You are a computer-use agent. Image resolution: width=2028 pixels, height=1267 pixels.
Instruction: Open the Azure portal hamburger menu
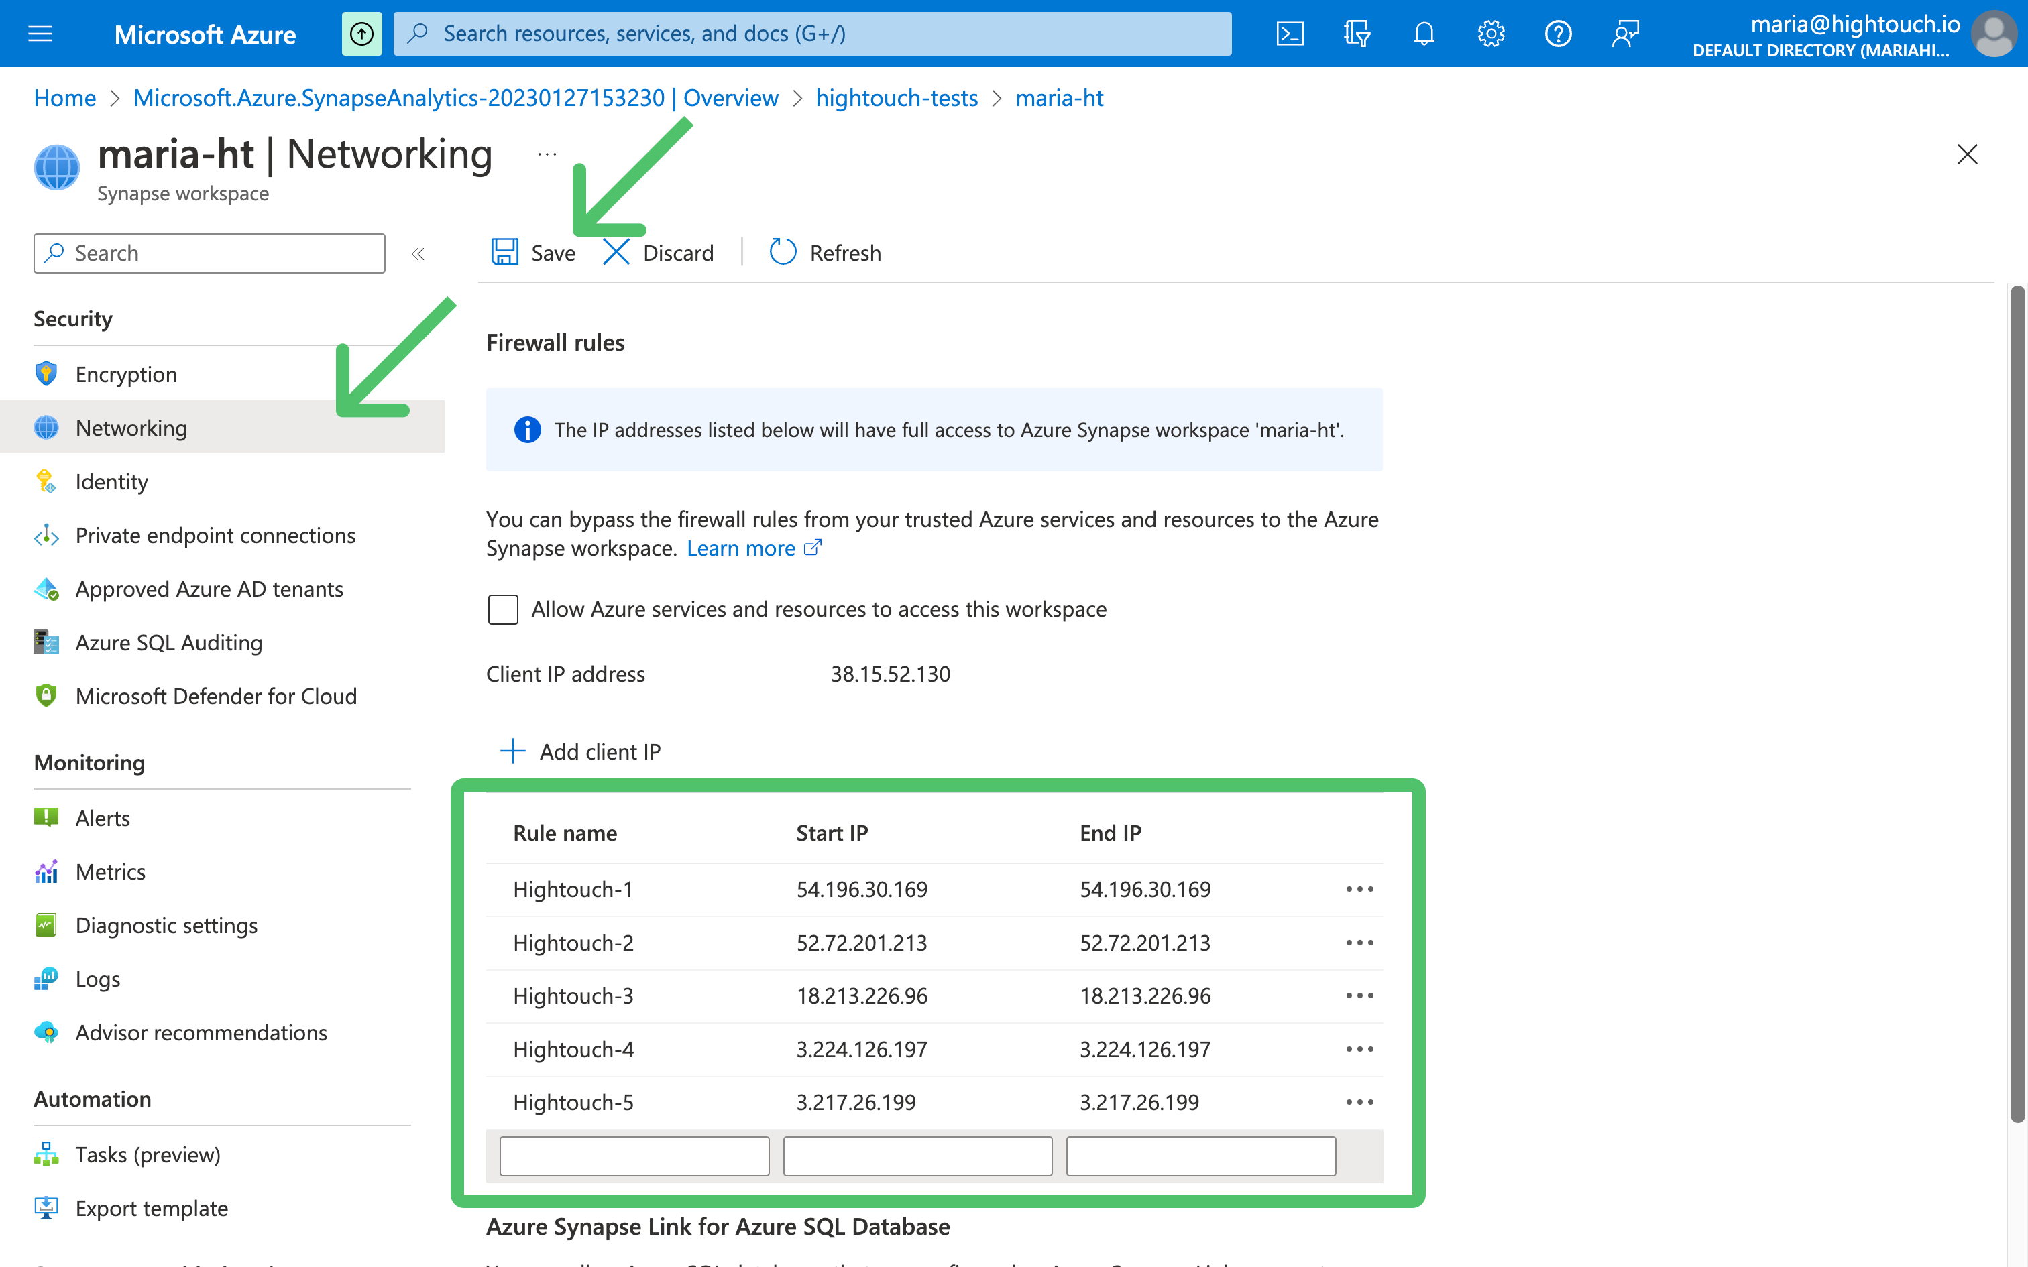(40, 34)
